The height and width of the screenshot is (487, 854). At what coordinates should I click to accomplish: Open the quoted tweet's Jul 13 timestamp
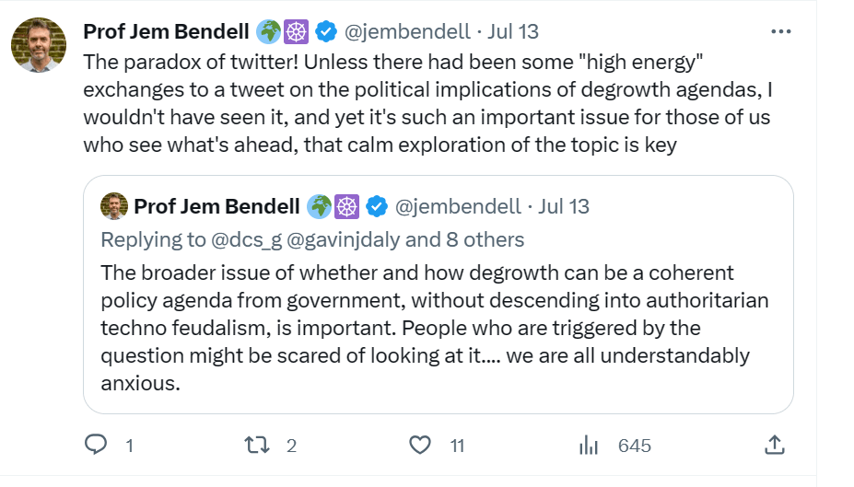564,205
